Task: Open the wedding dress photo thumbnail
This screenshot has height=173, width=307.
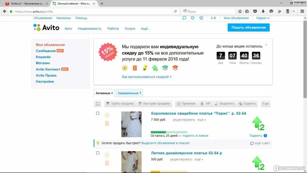Action: click(131, 124)
